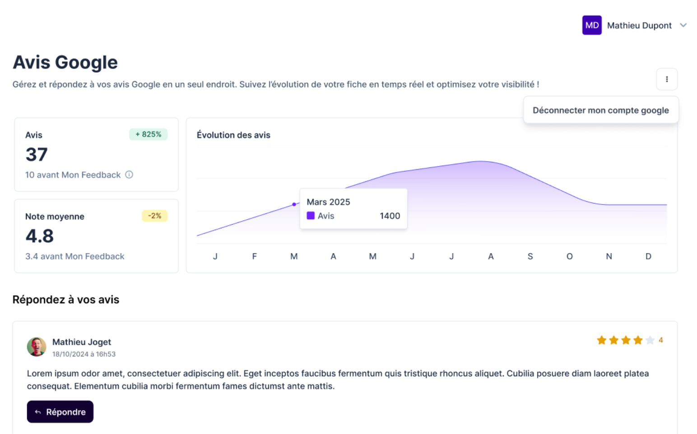
Task: Expand the user account dropdown chevron
Action: pyautogui.click(x=683, y=25)
